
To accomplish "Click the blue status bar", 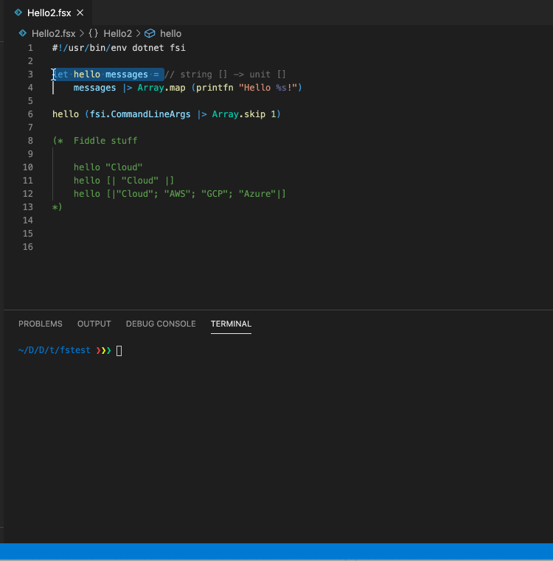I will [x=276, y=551].
